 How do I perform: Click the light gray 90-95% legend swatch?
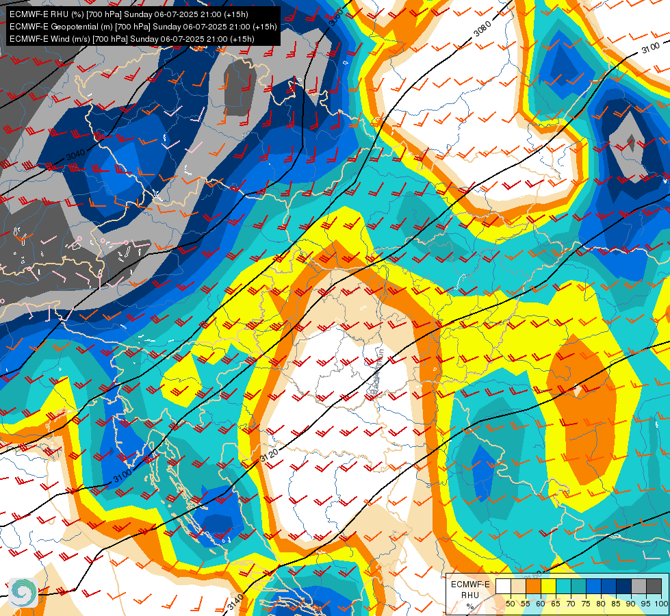pos(639,586)
